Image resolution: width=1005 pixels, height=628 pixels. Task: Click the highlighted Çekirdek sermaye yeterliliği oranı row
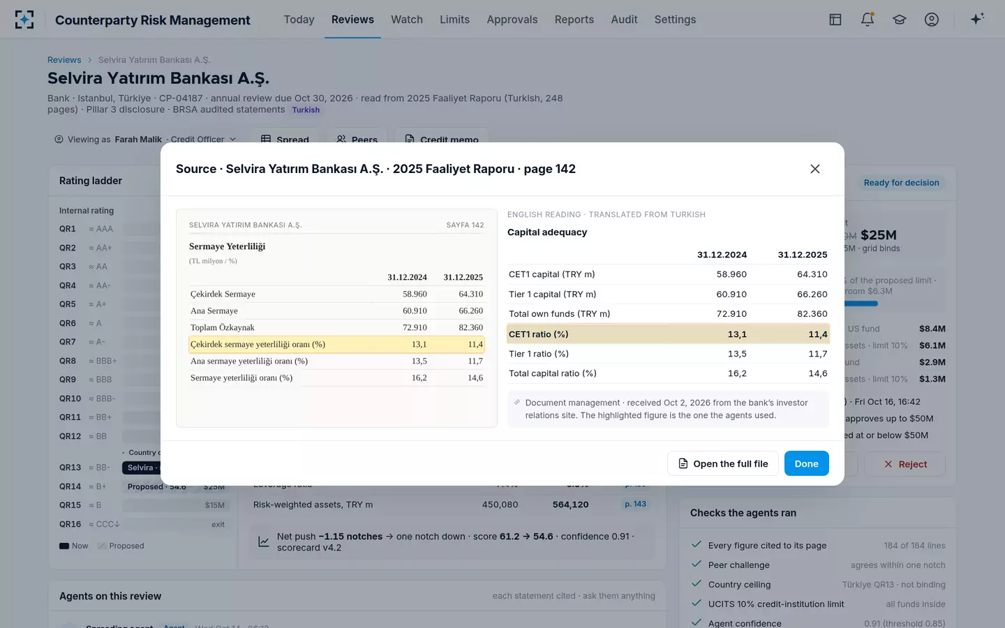336,344
